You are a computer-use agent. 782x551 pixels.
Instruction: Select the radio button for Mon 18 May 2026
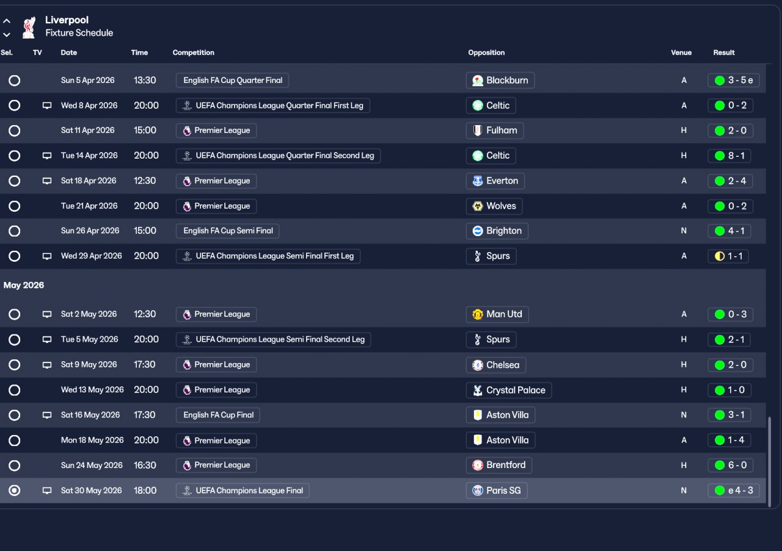click(15, 441)
